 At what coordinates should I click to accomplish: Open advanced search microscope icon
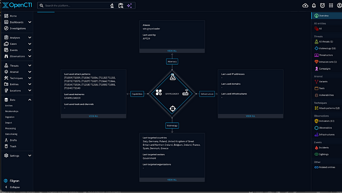(x=112, y=6)
